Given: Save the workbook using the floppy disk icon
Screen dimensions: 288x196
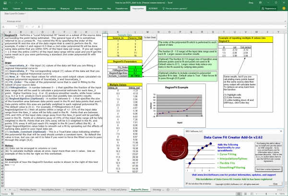Looking at the screenshot, I should (x=5, y=3).
